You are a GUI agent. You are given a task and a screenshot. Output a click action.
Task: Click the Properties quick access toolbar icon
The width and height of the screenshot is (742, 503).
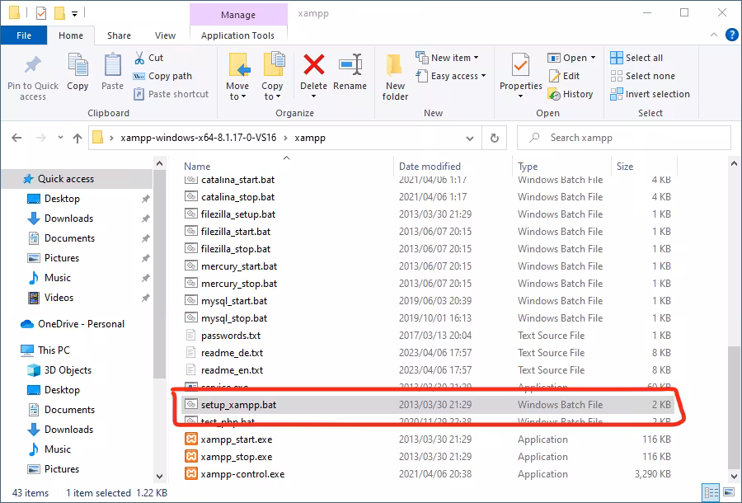41,12
